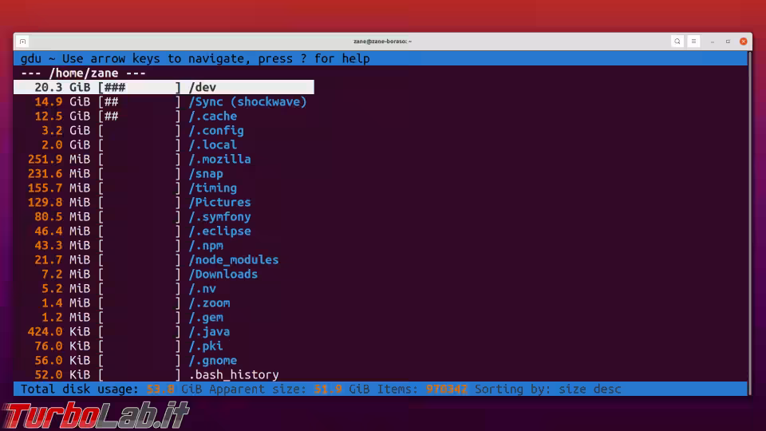Image resolution: width=766 pixels, height=431 pixels.
Task: Open the terminal hamburger menu
Action: pyautogui.click(x=693, y=42)
